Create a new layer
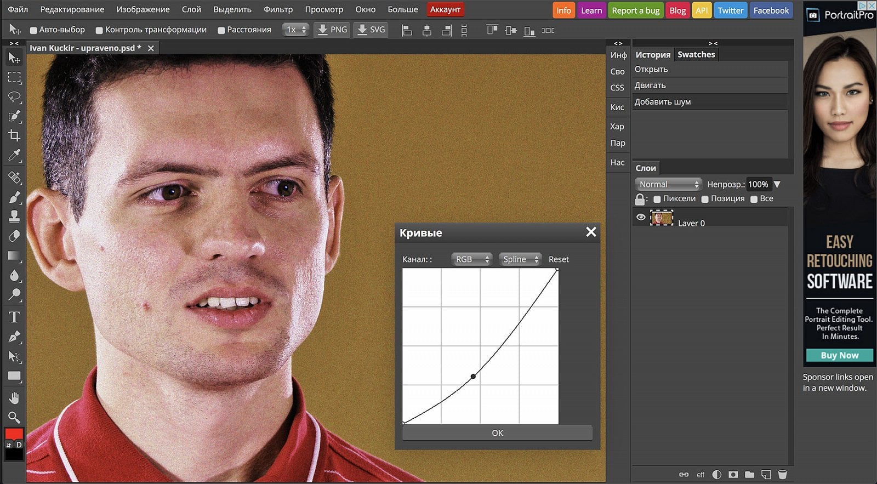Viewport: 877px width, 484px height. [766, 474]
